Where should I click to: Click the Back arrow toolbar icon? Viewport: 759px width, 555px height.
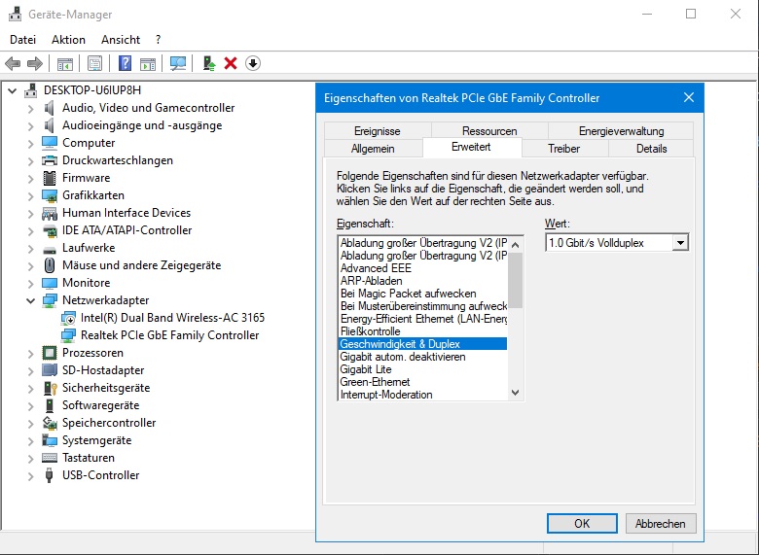[x=13, y=63]
